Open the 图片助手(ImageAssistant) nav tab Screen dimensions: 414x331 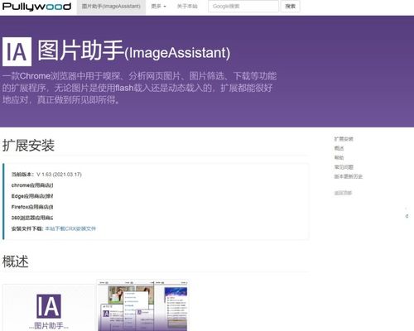pyautogui.click(x=111, y=7)
